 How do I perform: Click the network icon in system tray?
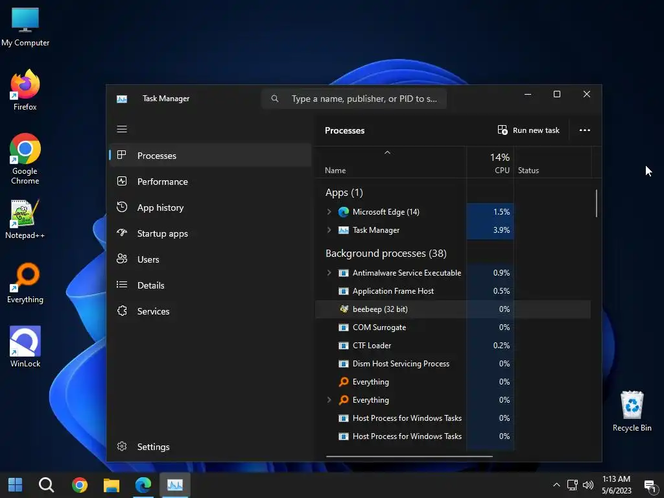(x=572, y=485)
